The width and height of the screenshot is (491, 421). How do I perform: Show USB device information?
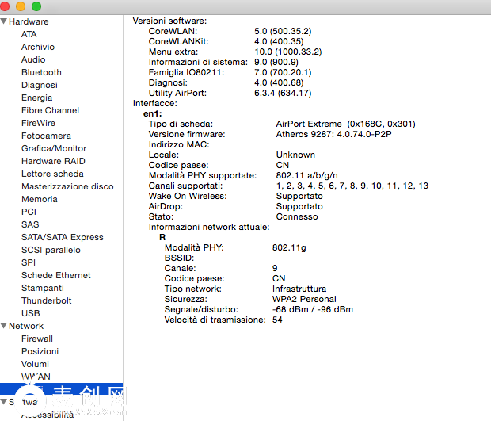[31, 313]
